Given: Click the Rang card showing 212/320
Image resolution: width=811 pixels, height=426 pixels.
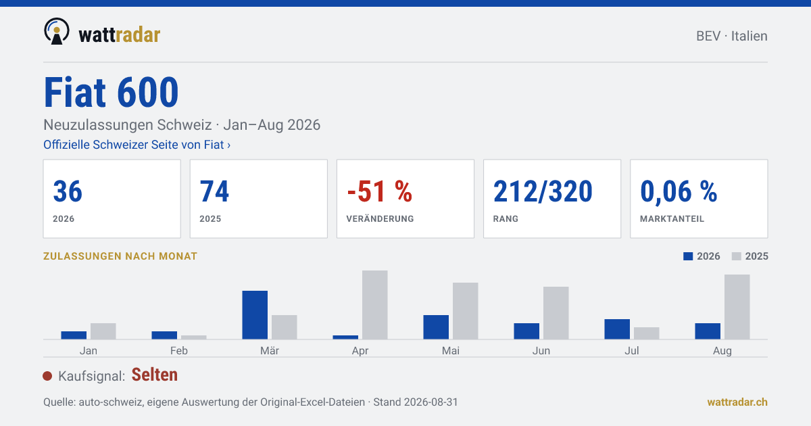Looking at the screenshot, I should (x=552, y=199).
